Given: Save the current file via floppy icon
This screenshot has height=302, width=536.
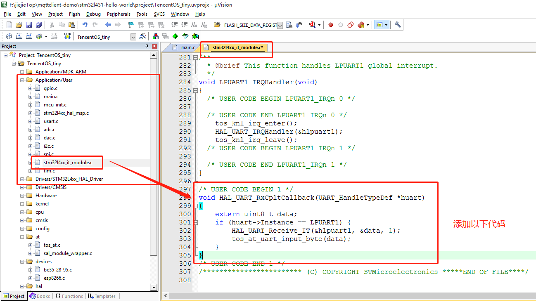Looking at the screenshot, I should [x=29, y=25].
